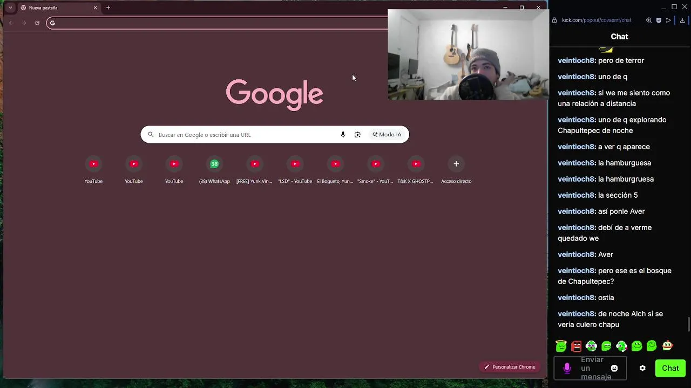
Task: Insert the green headphones surprised emote
Action: (592, 346)
